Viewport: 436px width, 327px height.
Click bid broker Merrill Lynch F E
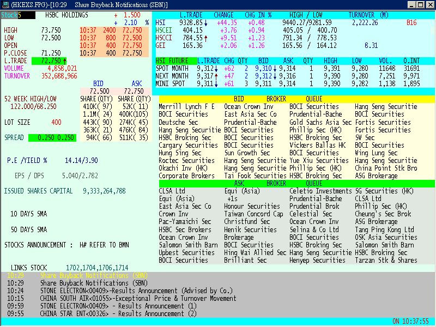(x=186, y=106)
